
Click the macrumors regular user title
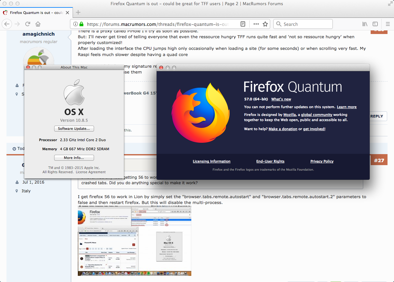coord(39,41)
